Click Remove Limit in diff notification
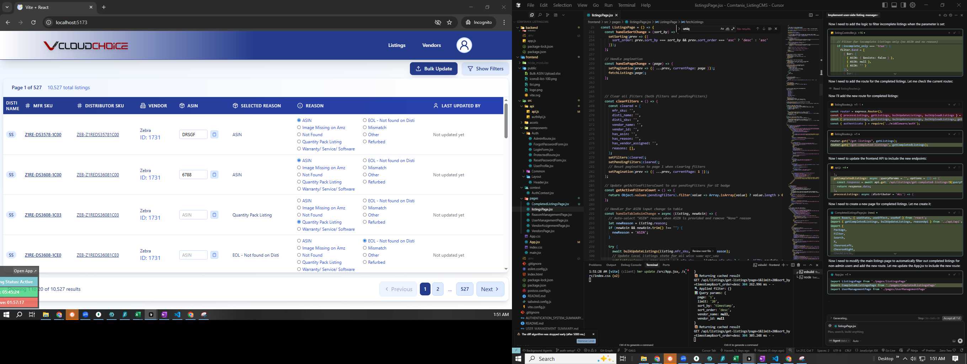Screen dimensions: 967x364 pyautogui.click(x=586, y=341)
